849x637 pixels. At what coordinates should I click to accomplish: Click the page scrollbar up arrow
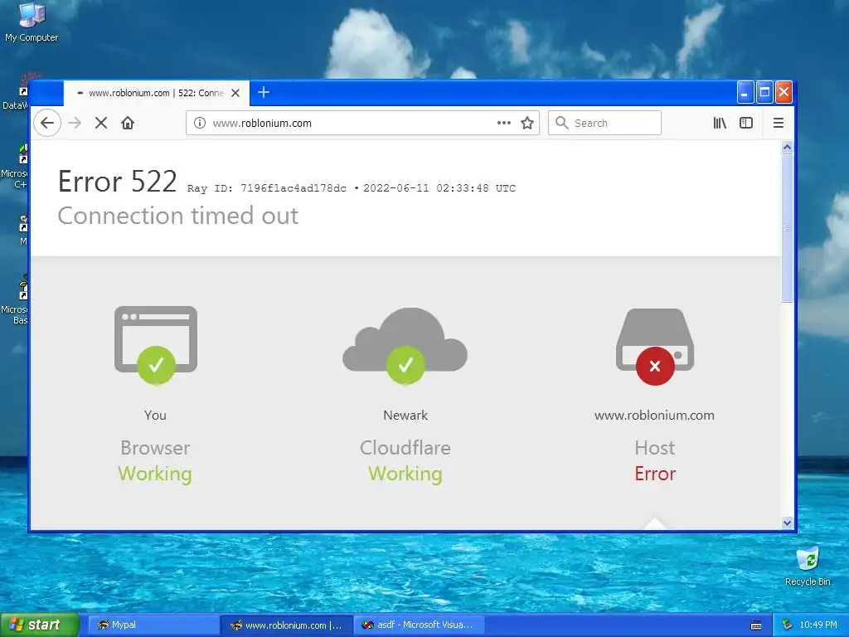tap(788, 148)
